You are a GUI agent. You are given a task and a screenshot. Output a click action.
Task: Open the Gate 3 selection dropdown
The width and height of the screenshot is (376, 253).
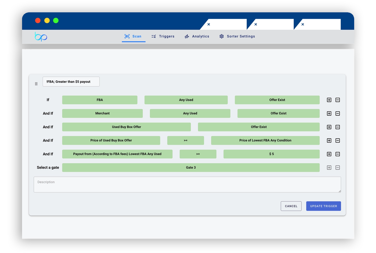tap(191, 168)
